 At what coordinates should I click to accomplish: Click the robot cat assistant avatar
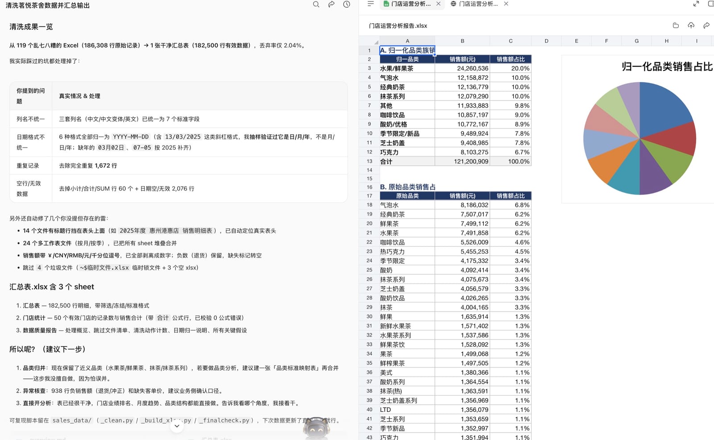pos(316,428)
